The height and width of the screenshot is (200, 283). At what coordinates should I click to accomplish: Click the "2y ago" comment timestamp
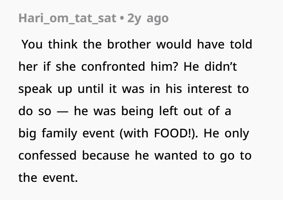coord(148,19)
